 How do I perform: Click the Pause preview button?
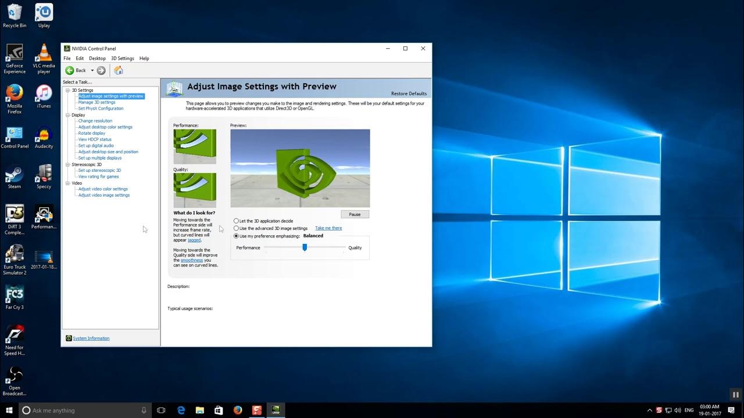pos(355,214)
